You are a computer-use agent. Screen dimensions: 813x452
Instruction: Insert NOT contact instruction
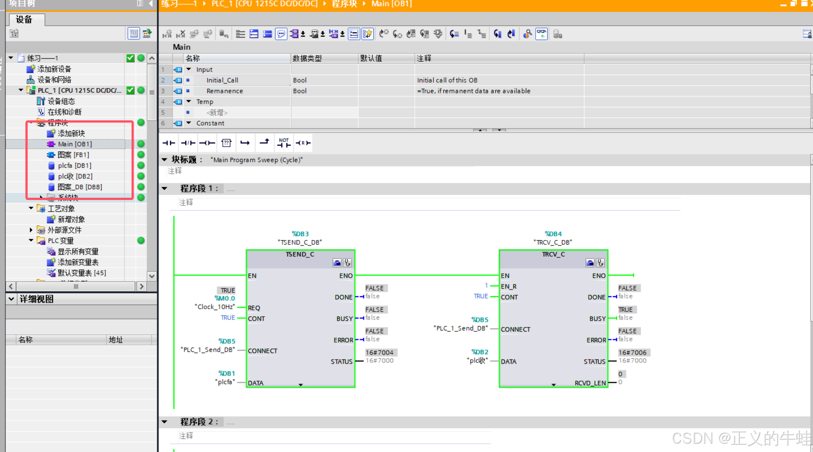point(284,143)
